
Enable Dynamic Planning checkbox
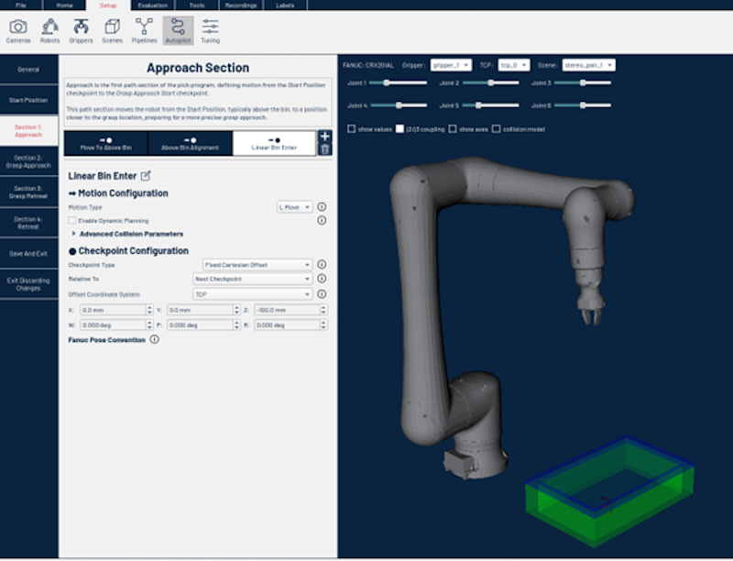pyautogui.click(x=72, y=221)
